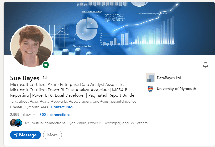Image resolution: width=215 pixels, height=147 pixels.
Task: Click the Contact info link
Action: point(62,107)
